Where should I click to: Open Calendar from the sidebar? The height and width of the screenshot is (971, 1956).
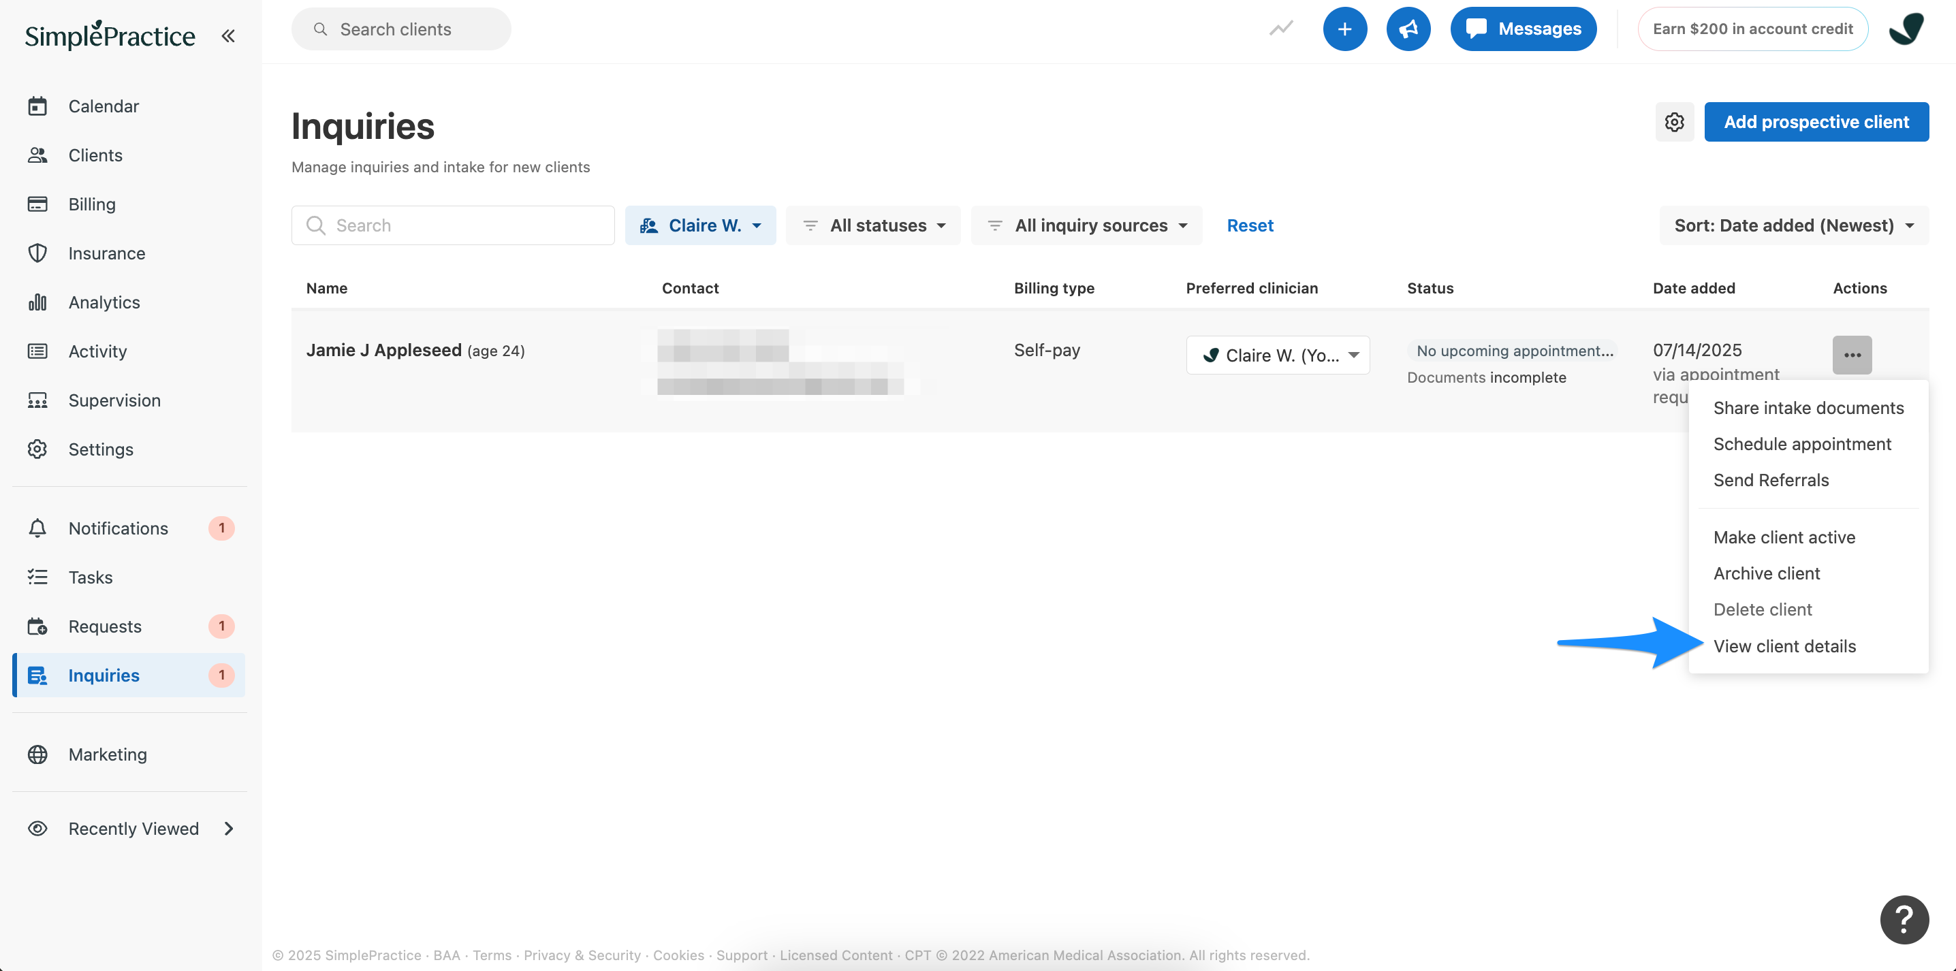click(104, 106)
